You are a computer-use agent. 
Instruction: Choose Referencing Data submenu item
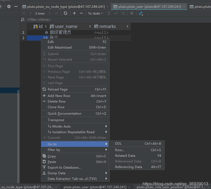(136, 167)
